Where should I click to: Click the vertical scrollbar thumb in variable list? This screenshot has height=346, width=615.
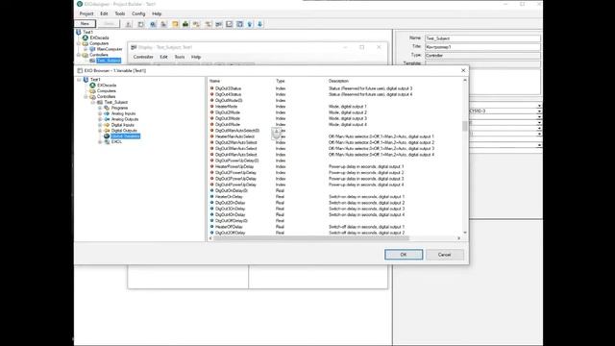[465, 126]
